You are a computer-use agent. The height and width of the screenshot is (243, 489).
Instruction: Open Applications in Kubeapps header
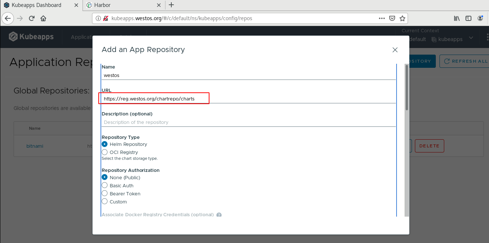click(81, 37)
